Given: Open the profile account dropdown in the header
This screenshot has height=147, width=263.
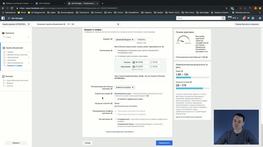Looking at the screenshot, I should (233, 18).
